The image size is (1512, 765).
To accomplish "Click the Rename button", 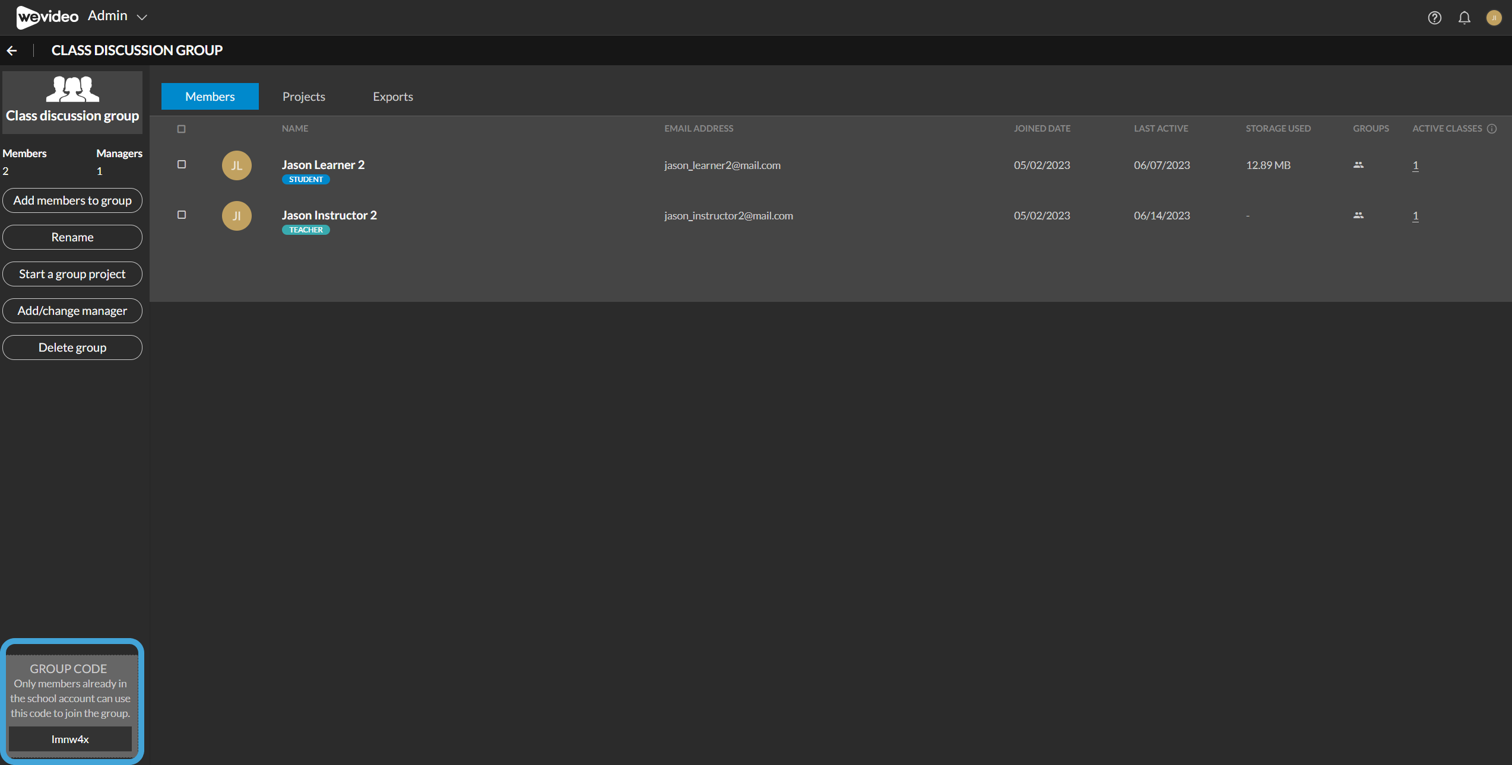I will tap(72, 237).
